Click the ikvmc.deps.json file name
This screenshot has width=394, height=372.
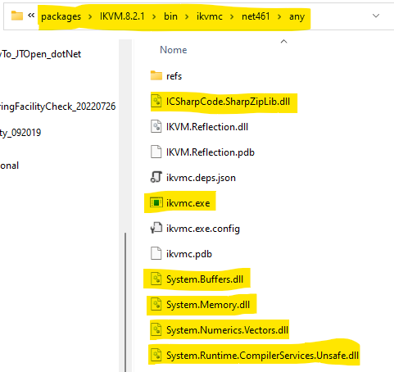(x=201, y=178)
